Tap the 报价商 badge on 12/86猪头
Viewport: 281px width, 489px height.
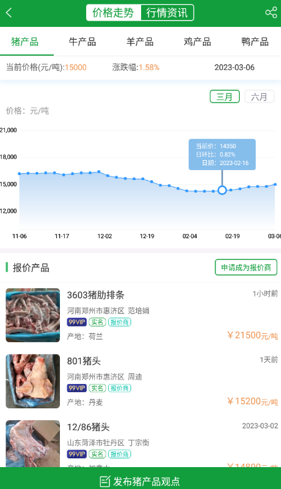coord(120,454)
